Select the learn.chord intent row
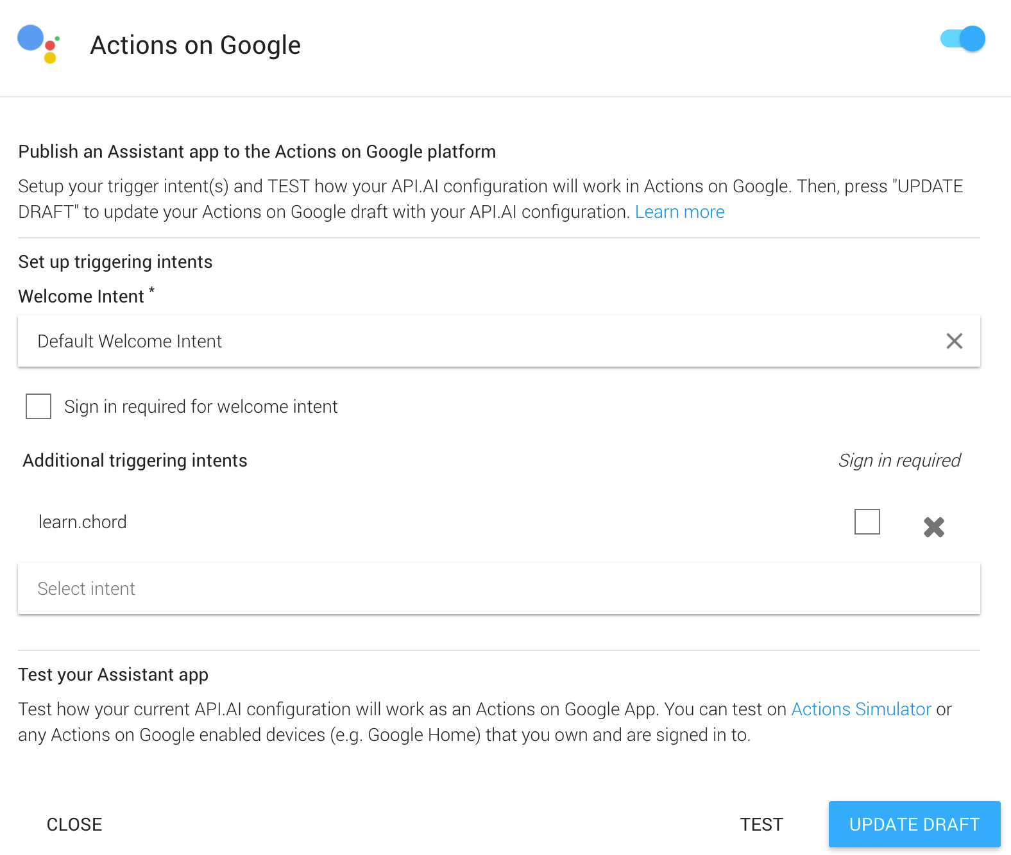The image size is (1011, 855). coord(83,522)
